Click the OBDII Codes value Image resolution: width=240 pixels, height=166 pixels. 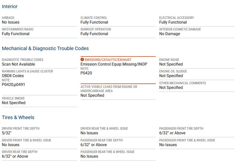point(13,76)
